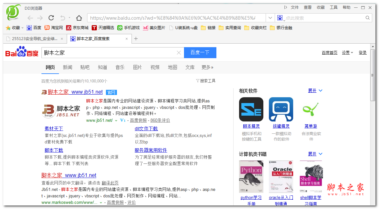Open the 翻译此页 translation link
Image resolution: width=379 pixels, height=209 pixels.
point(110,183)
